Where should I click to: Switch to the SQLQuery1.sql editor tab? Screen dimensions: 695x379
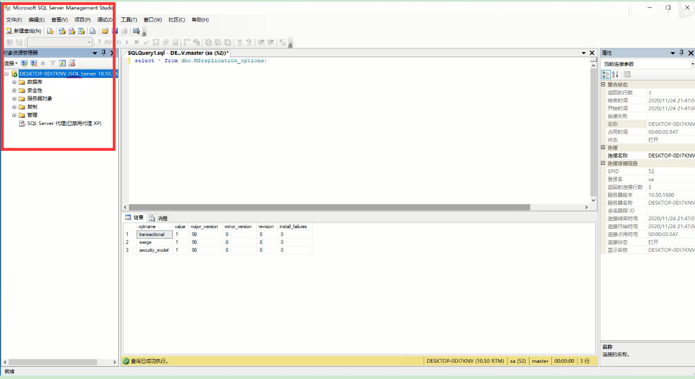(x=178, y=53)
